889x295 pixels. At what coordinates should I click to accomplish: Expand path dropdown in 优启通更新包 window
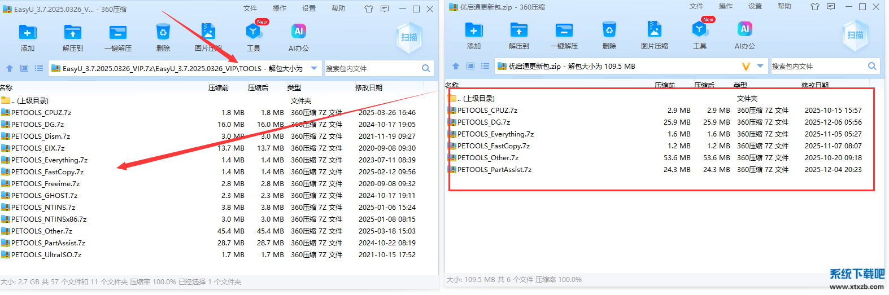(x=761, y=66)
